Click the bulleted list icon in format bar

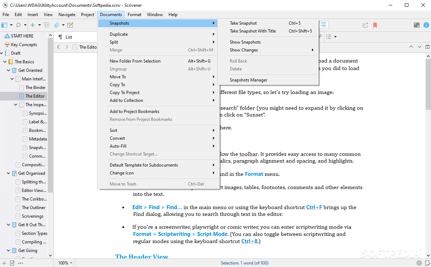tap(329, 36)
